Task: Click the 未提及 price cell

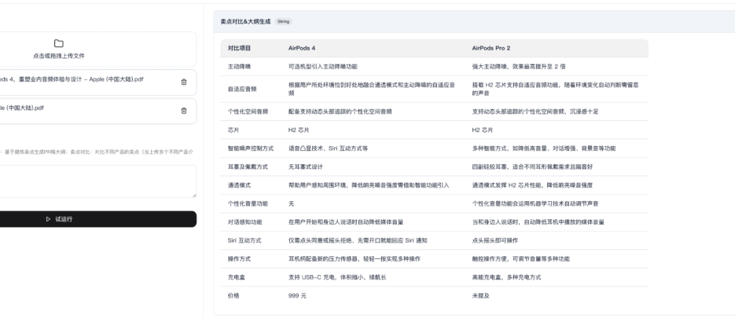Action: (x=480, y=296)
